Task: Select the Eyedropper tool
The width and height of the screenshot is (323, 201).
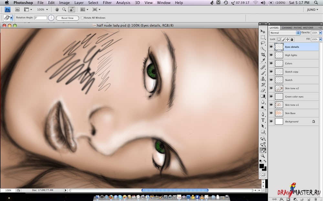Action: [x=263, y=60]
